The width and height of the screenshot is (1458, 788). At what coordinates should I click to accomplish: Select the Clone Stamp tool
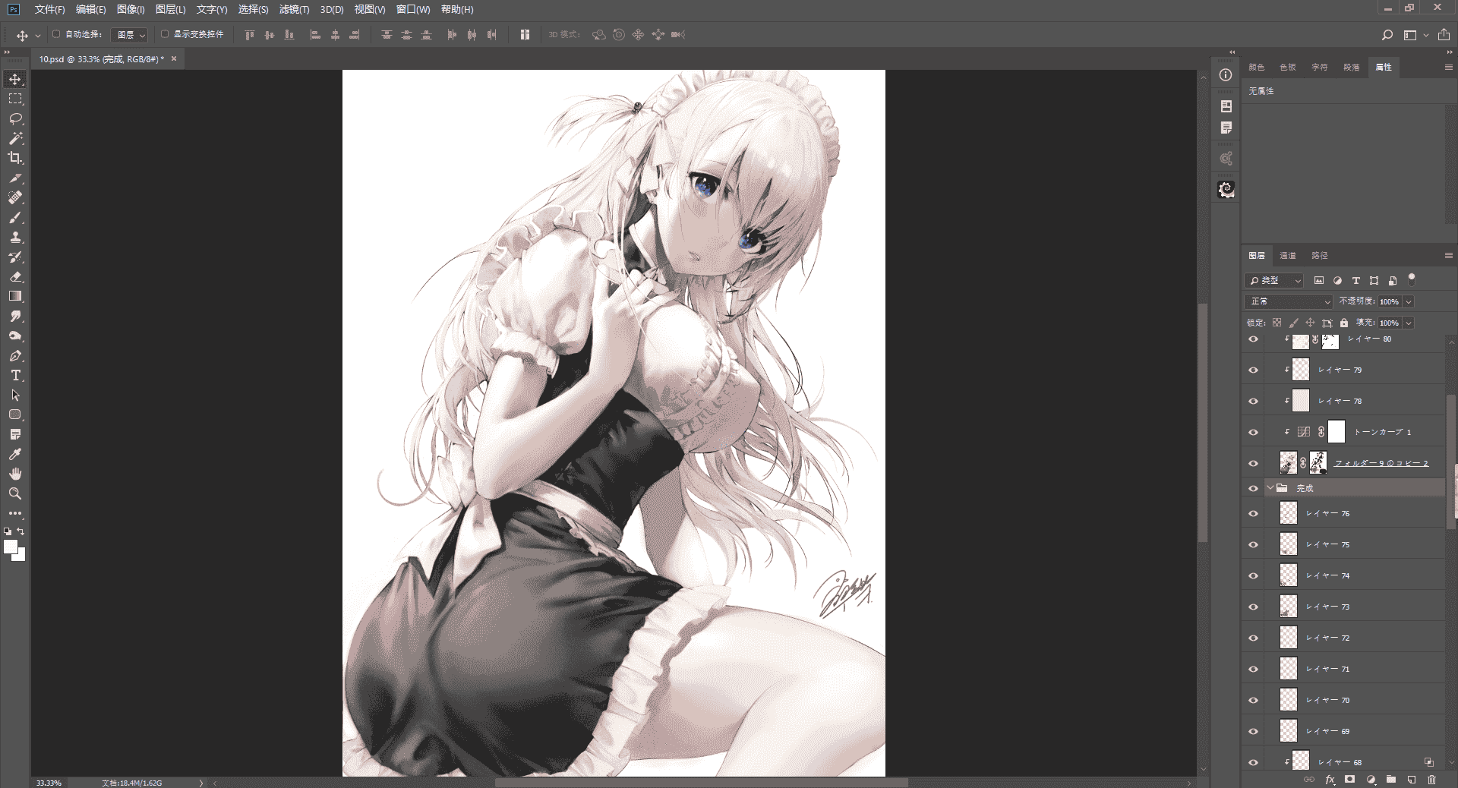coord(15,237)
